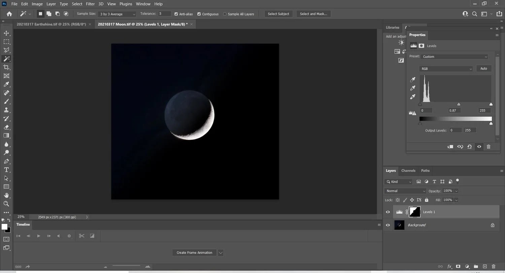Select the Horizontal Type tool
The image size is (505, 273).
tap(6, 169)
